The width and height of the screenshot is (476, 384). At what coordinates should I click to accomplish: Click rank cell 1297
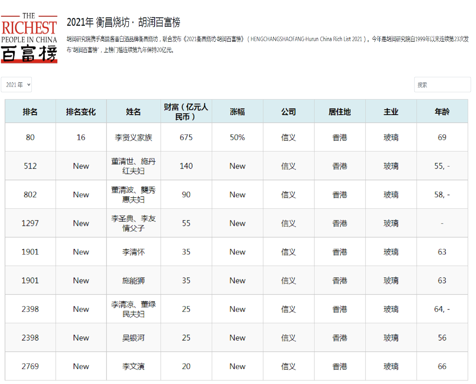[30, 223]
